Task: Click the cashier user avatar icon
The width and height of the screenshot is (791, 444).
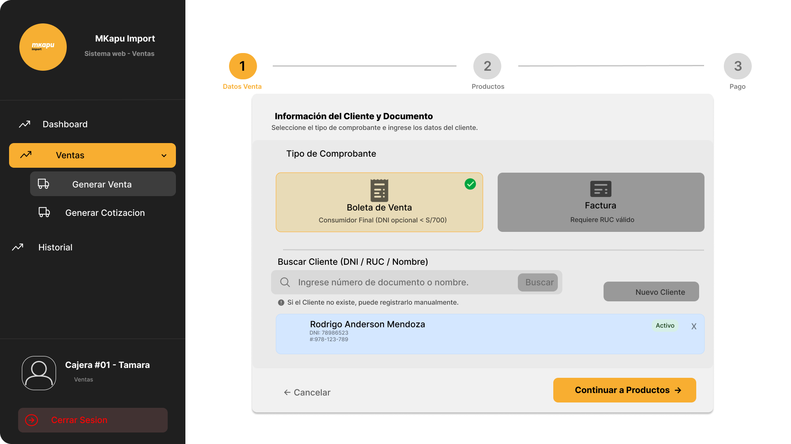Action: 39,373
